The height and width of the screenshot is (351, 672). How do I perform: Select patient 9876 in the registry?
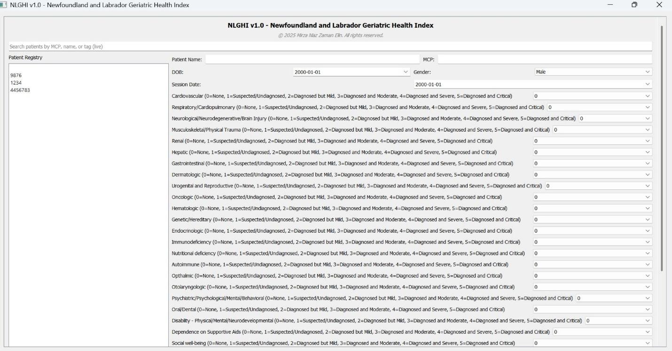click(x=16, y=75)
